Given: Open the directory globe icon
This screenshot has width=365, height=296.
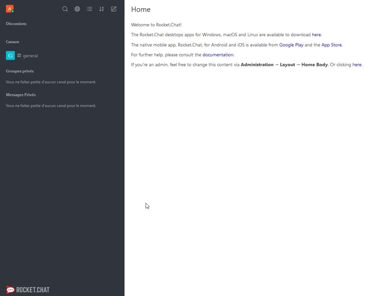Looking at the screenshot, I should tap(77, 9).
